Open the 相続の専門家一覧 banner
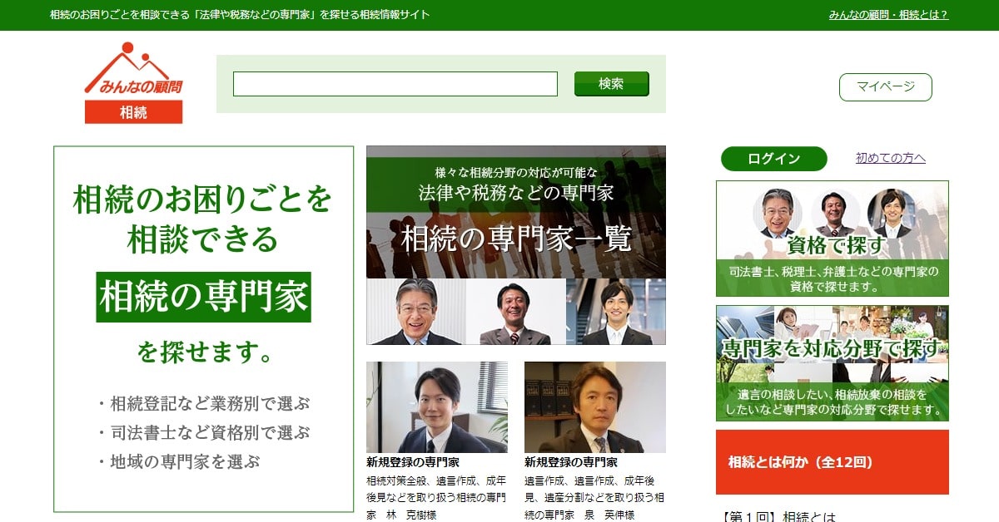 coord(515,245)
